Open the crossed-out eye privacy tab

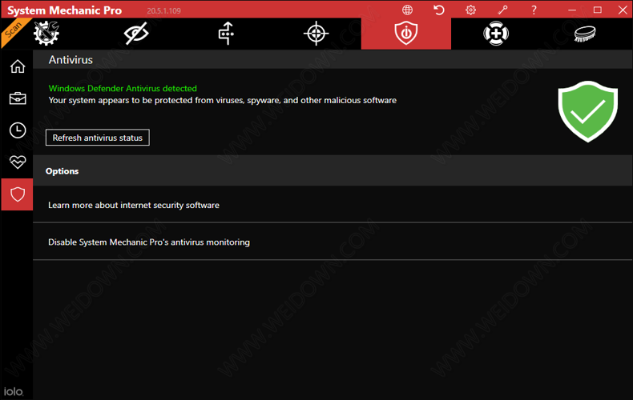pyautogui.click(x=137, y=34)
